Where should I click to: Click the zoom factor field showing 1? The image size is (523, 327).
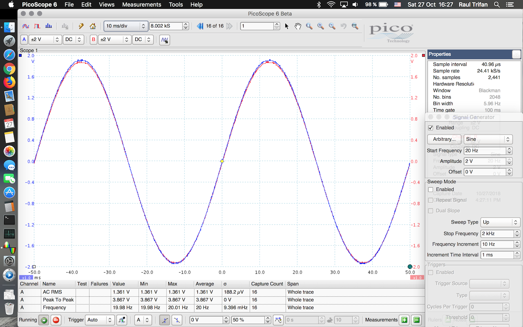(x=257, y=26)
